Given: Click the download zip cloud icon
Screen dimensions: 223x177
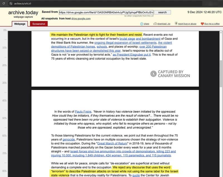Looking at the screenshot, I should (155, 24).
